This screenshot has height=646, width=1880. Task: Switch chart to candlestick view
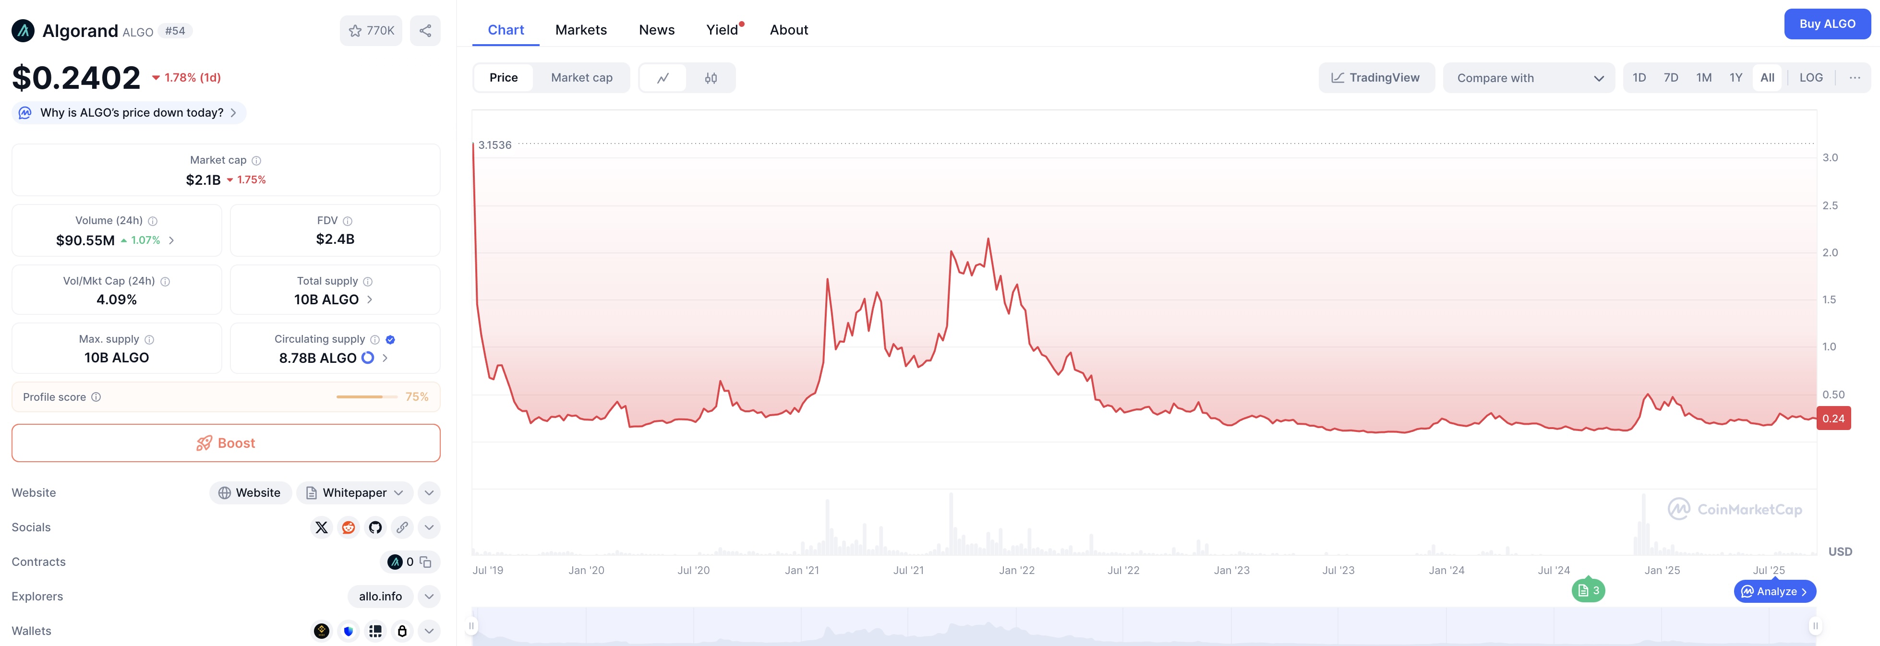pos(710,77)
